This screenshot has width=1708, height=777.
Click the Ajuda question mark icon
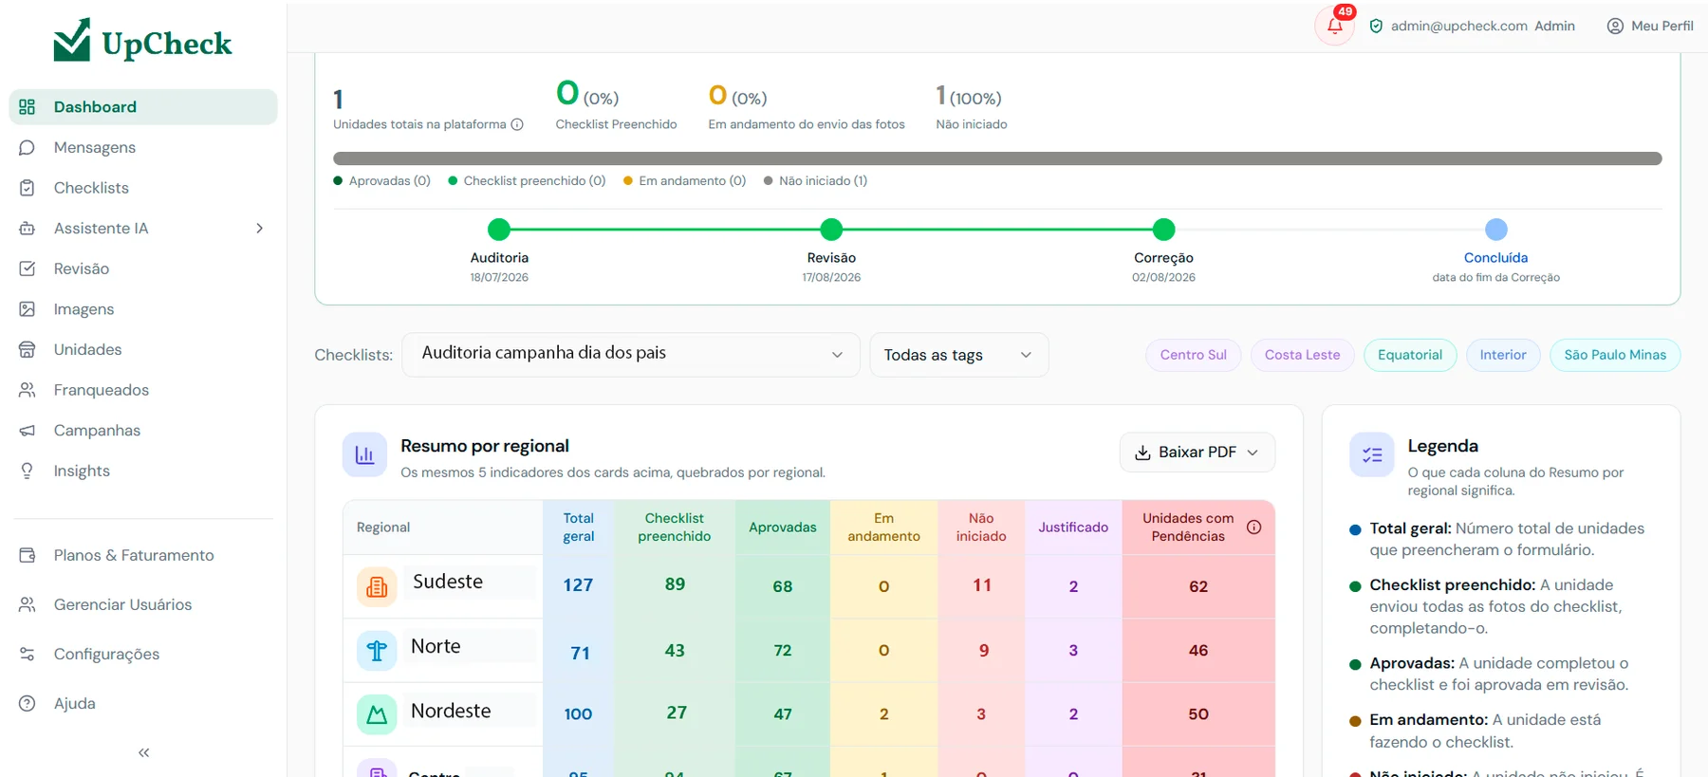tap(27, 703)
